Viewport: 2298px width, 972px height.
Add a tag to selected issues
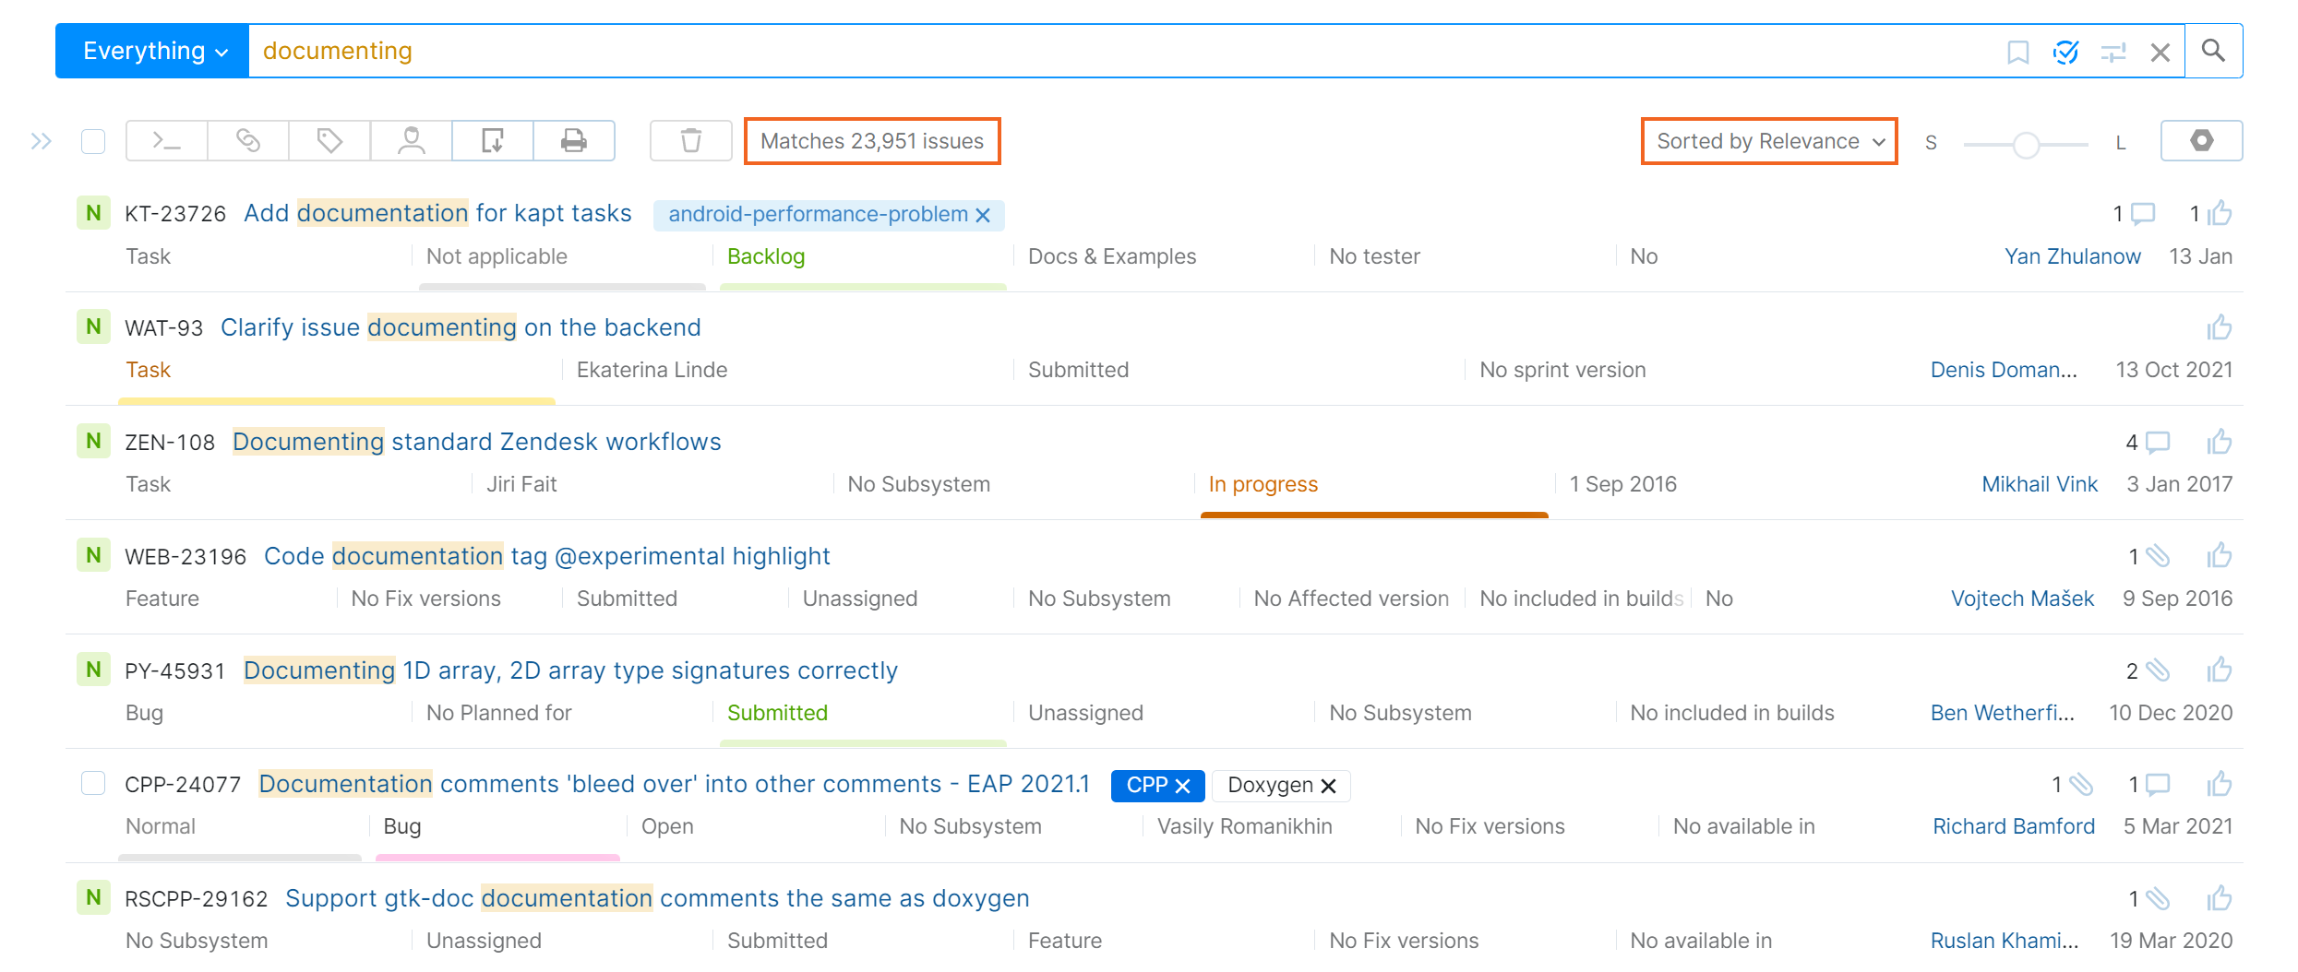(x=329, y=140)
